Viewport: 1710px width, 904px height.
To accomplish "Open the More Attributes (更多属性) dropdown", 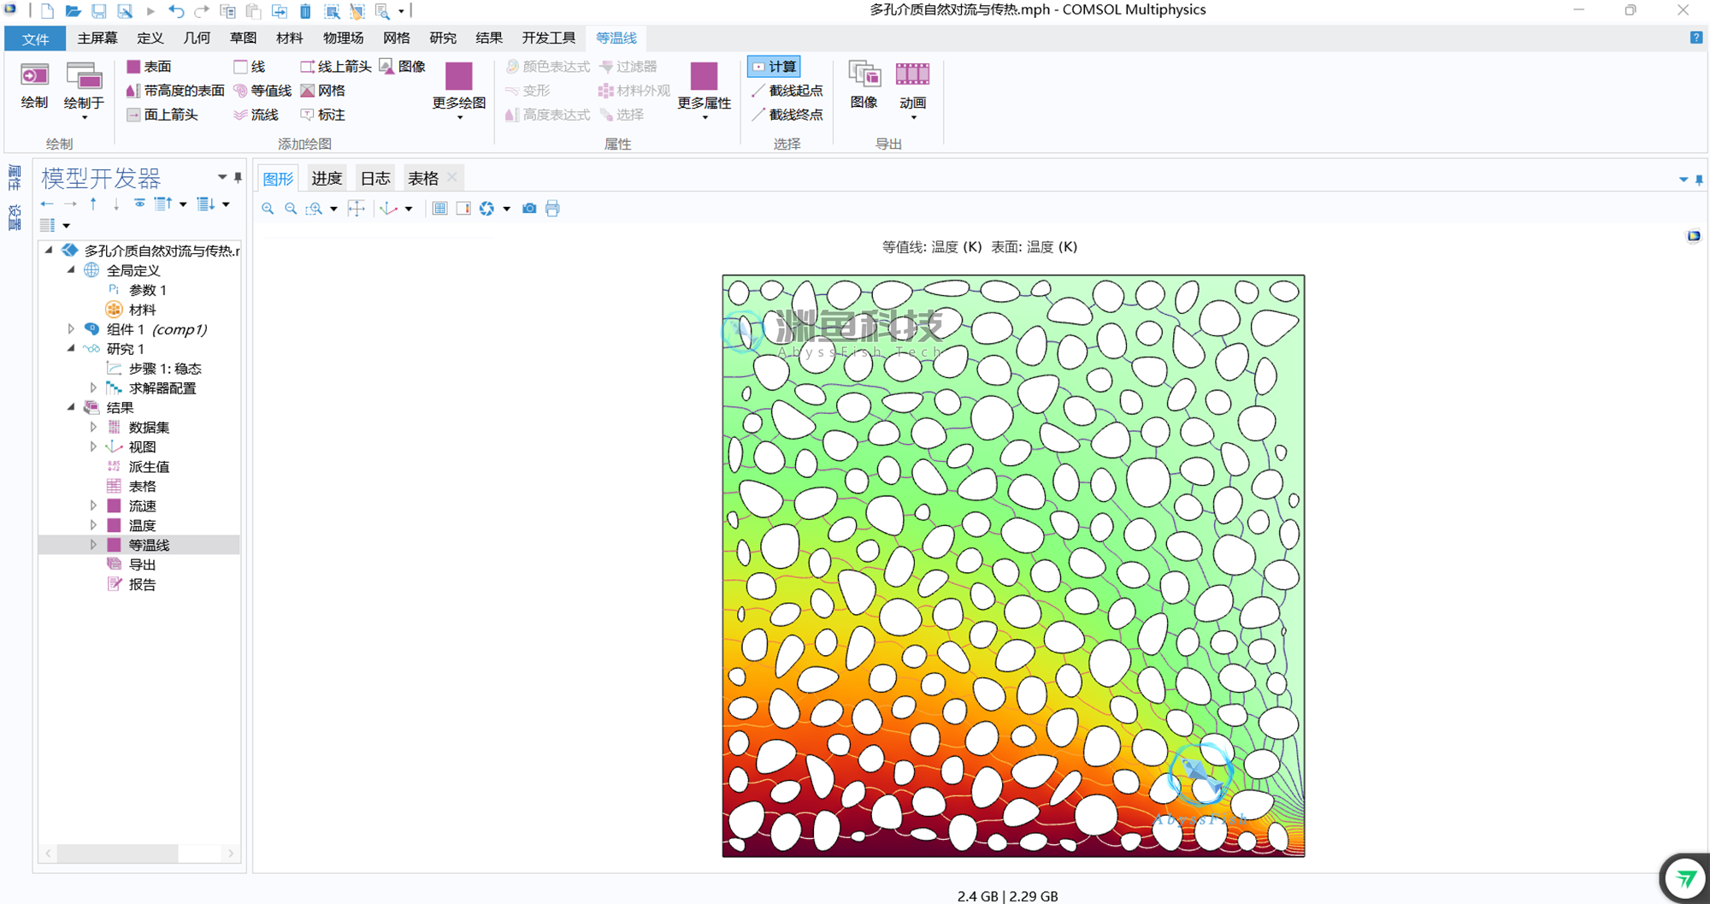I will (705, 92).
